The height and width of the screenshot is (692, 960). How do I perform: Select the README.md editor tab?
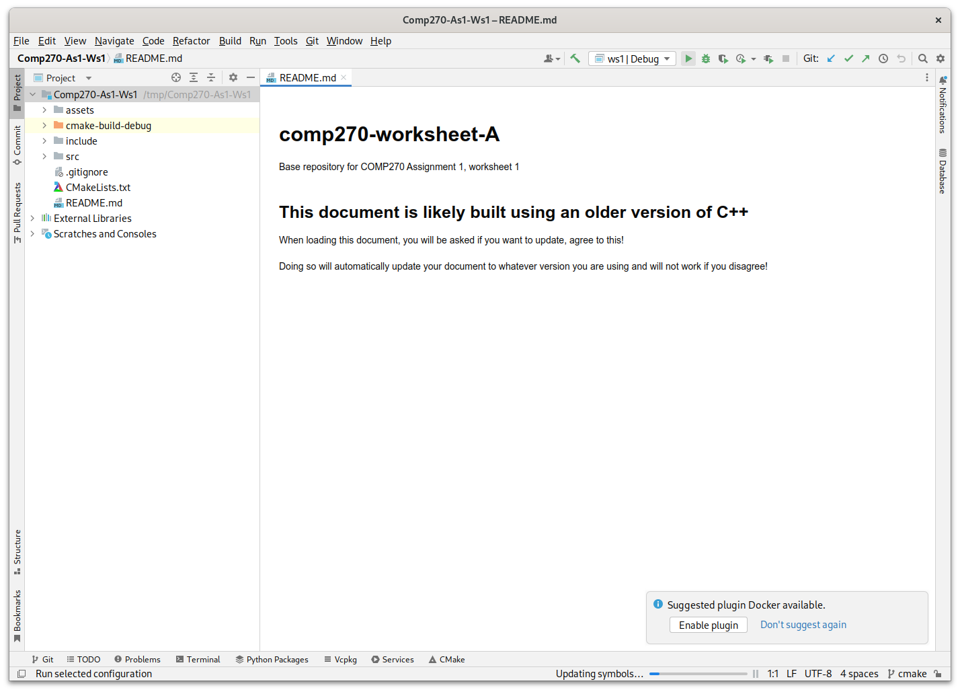tap(307, 77)
